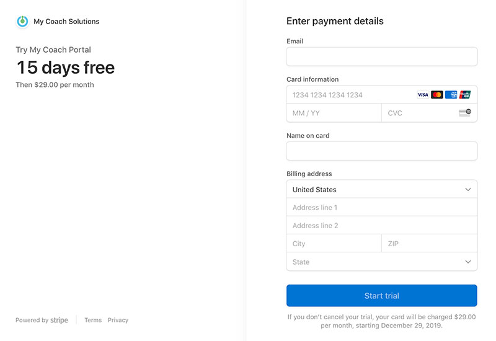Click the Mastercard icon

[x=437, y=95]
